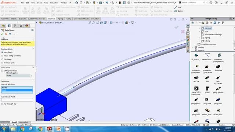Open the Tools menu
The width and height of the screenshot is (235, 132).
click(x=46, y=3)
